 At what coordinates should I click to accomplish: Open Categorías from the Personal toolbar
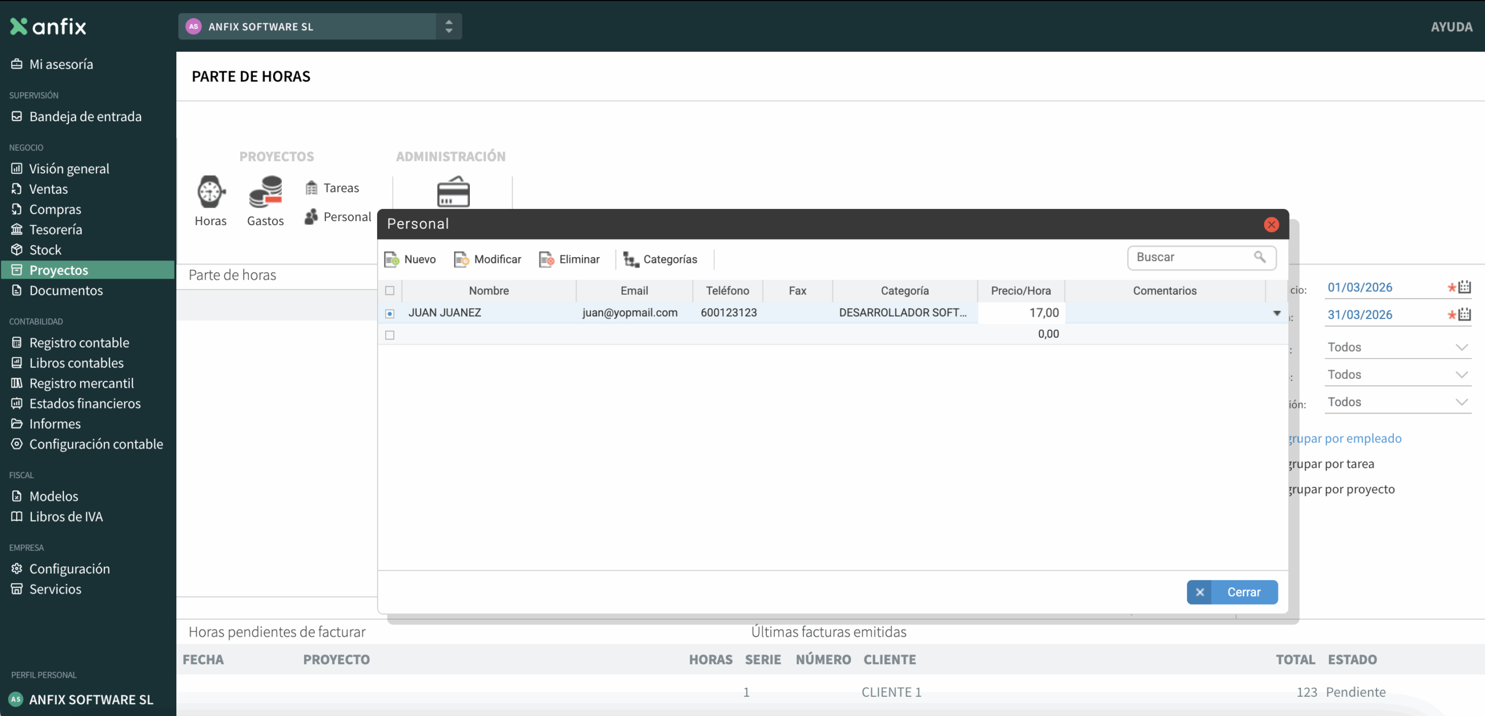660,259
